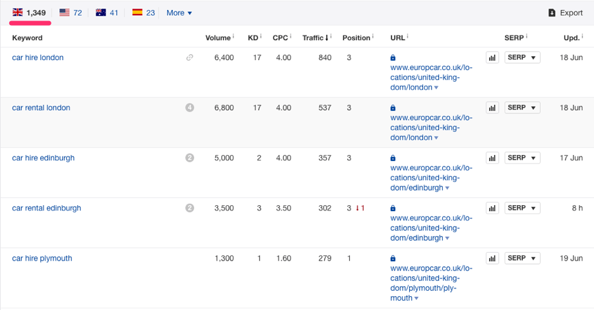Open chart icon for car hire edinburgh
594x310 pixels.
pos(492,158)
